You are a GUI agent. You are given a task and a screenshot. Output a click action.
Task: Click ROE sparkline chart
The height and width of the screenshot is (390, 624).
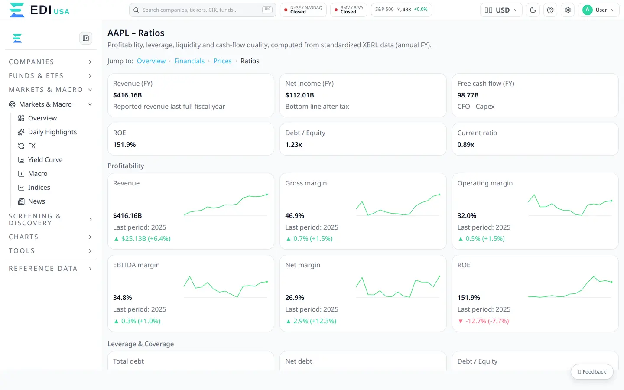tap(570, 287)
